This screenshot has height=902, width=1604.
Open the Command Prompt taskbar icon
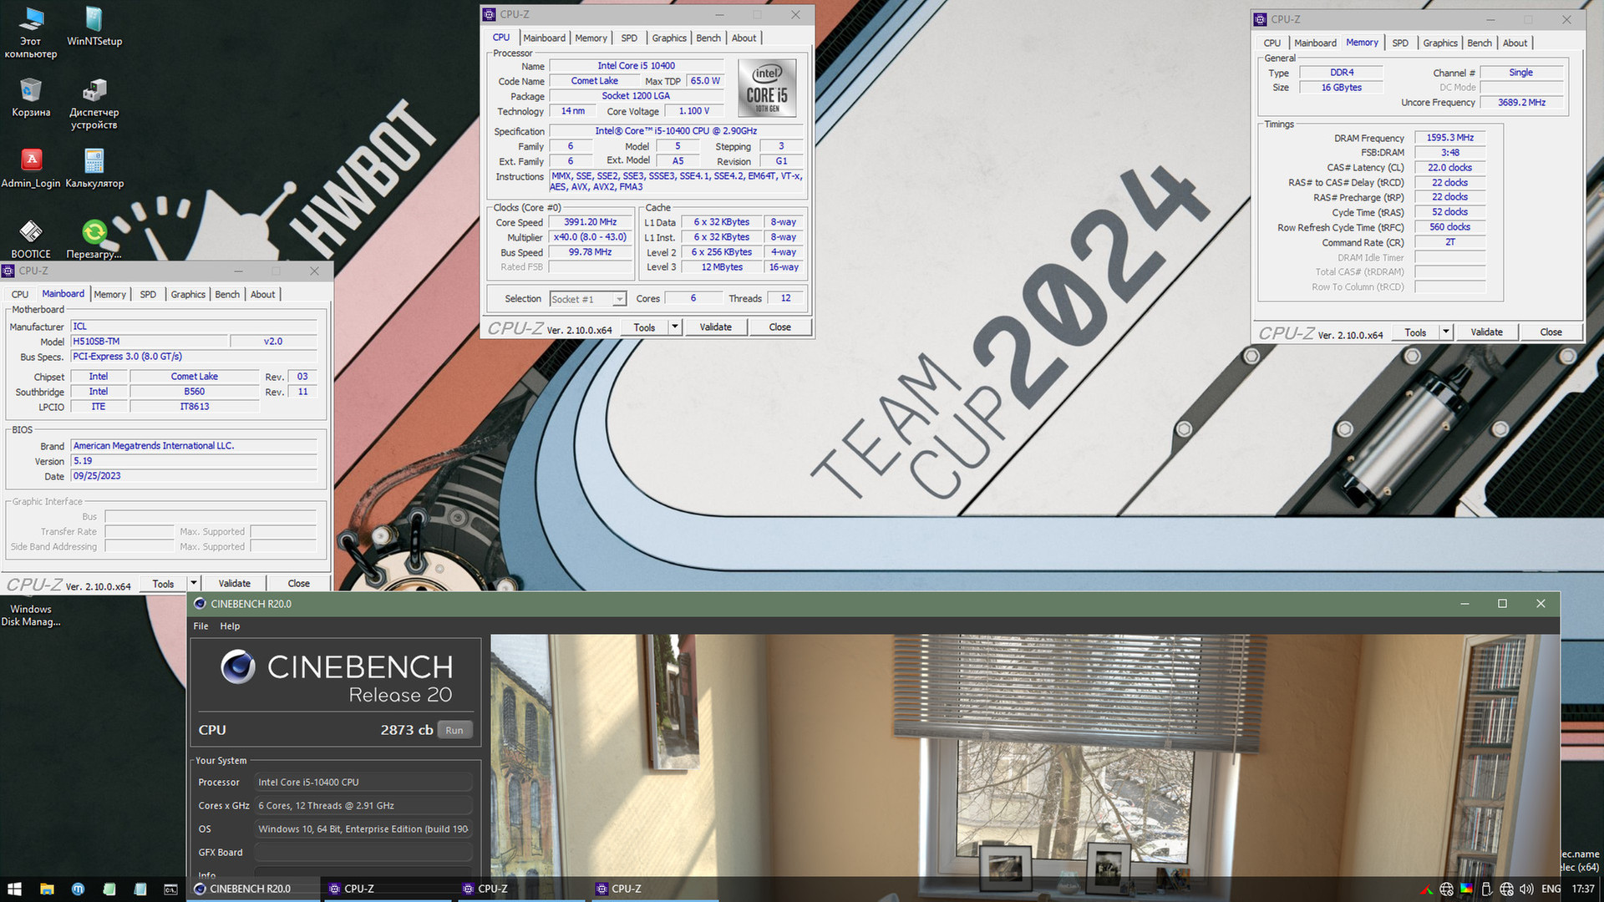click(x=170, y=889)
